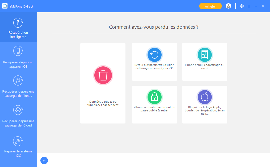Click the wrench repair system icon
The height and width of the screenshot is (167, 270).
[x=18, y=141]
